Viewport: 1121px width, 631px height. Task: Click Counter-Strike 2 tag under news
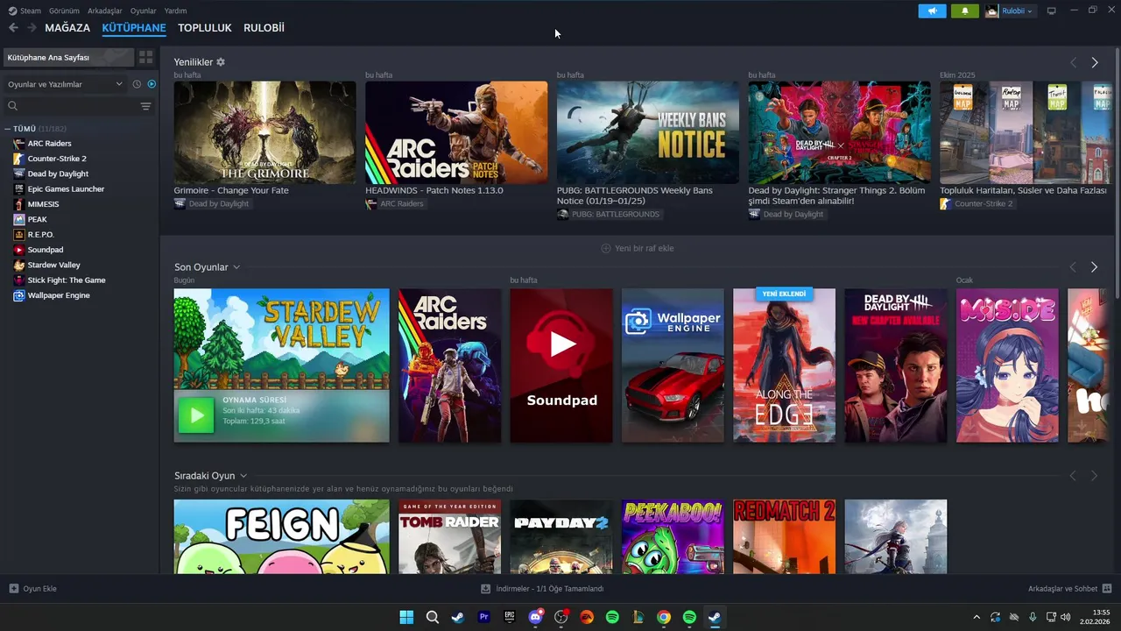pos(976,204)
